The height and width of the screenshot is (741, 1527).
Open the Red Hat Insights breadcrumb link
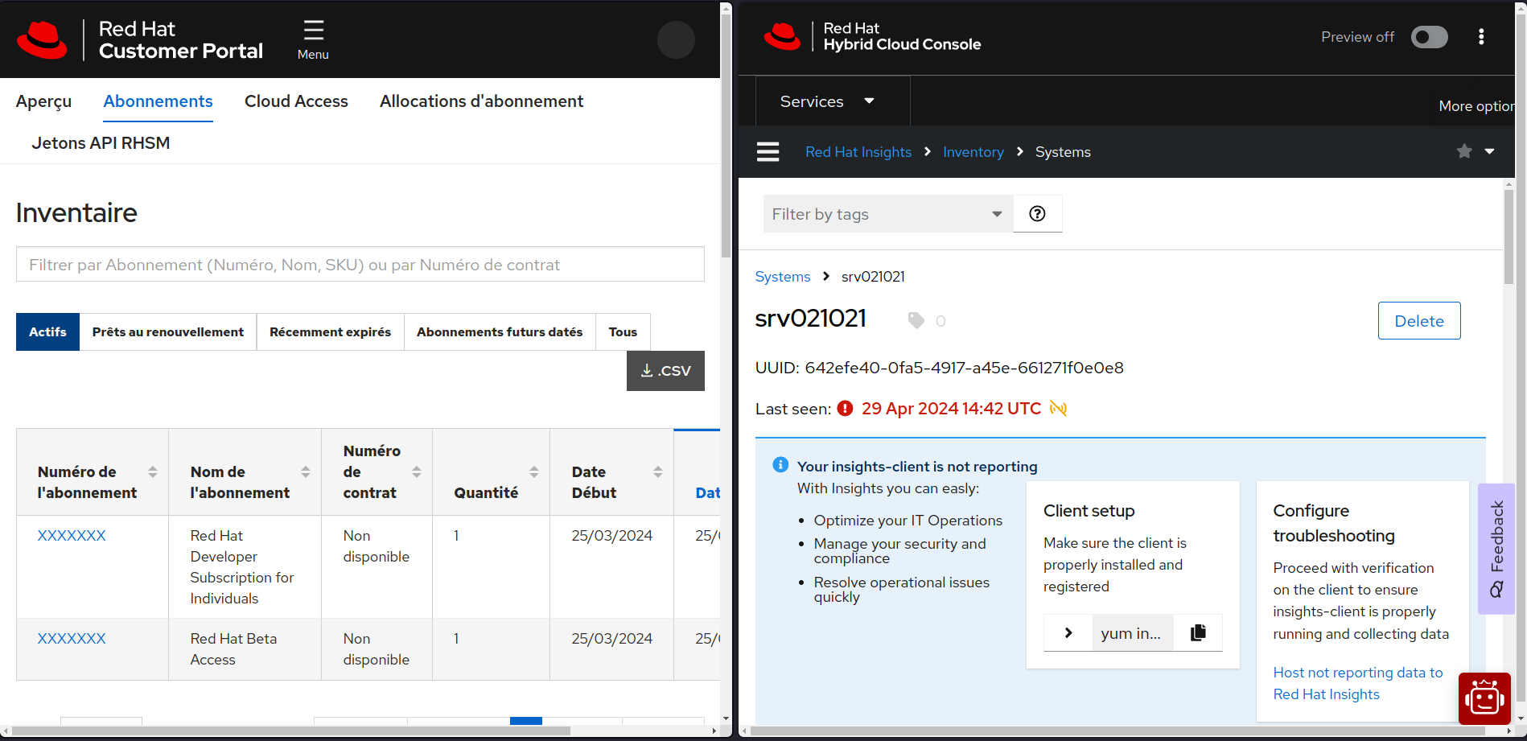[858, 152]
